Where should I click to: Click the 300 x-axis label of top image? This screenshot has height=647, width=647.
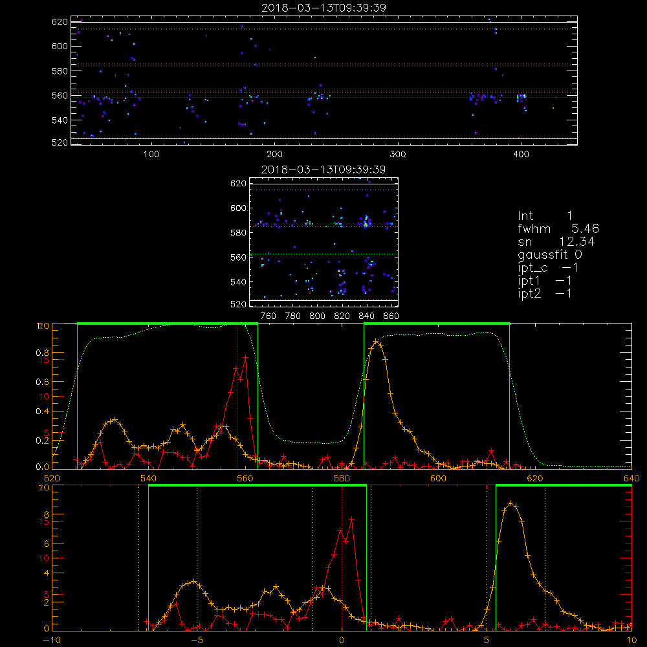coord(398,155)
